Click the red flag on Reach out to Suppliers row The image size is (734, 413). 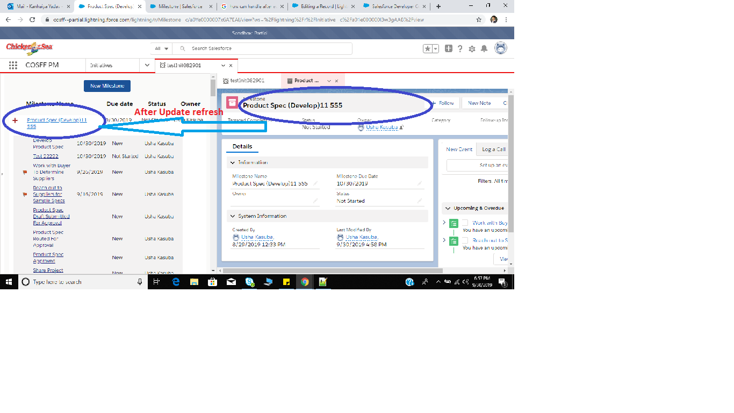25,194
